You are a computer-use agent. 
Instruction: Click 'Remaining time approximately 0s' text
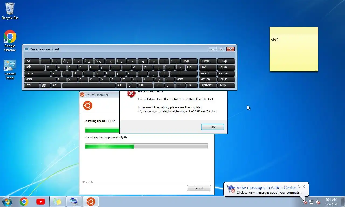(x=106, y=137)
